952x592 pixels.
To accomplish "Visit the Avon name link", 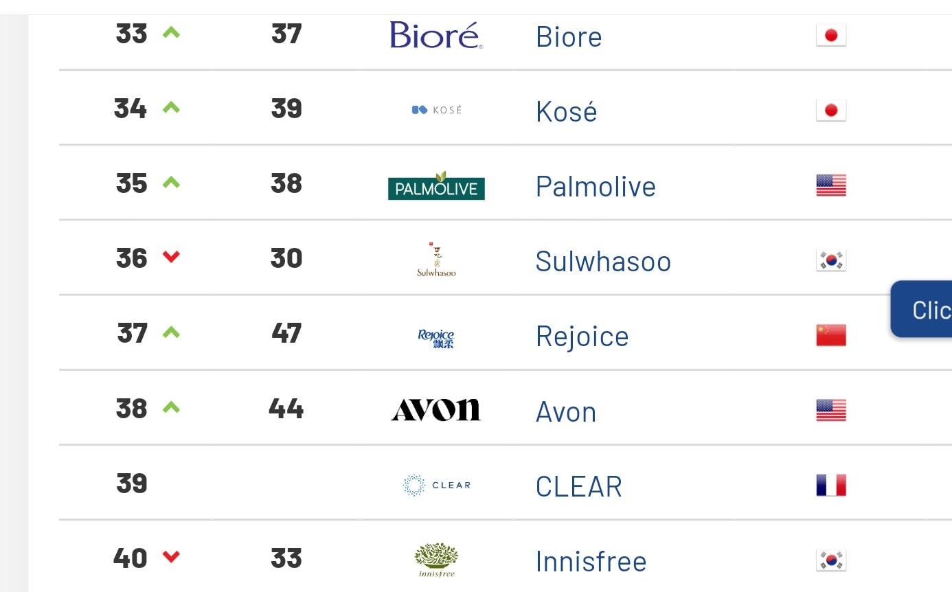I will [x=565, y=412].
